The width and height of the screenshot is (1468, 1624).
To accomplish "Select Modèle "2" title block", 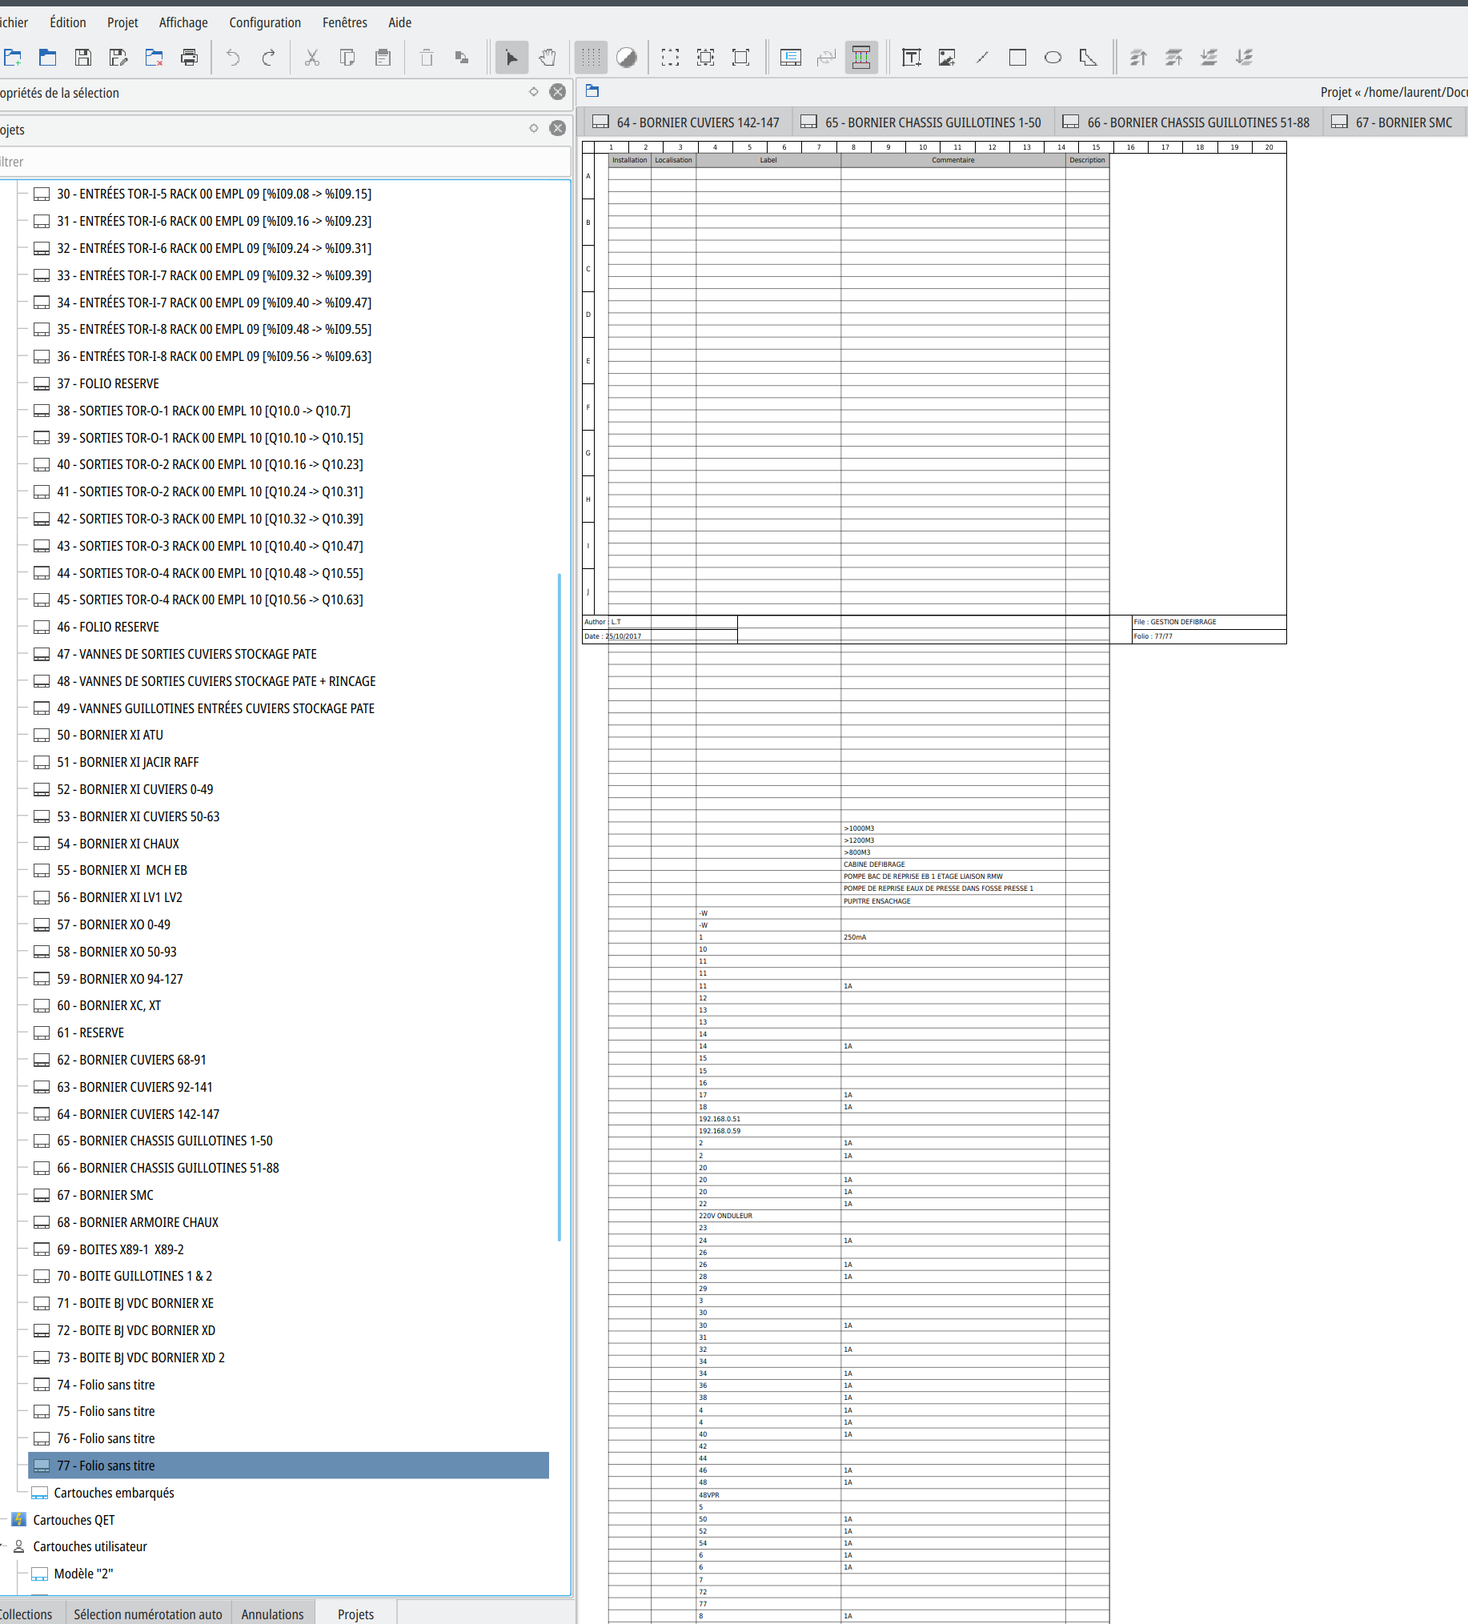I will pyautogui.click(x=83, y=1574).
